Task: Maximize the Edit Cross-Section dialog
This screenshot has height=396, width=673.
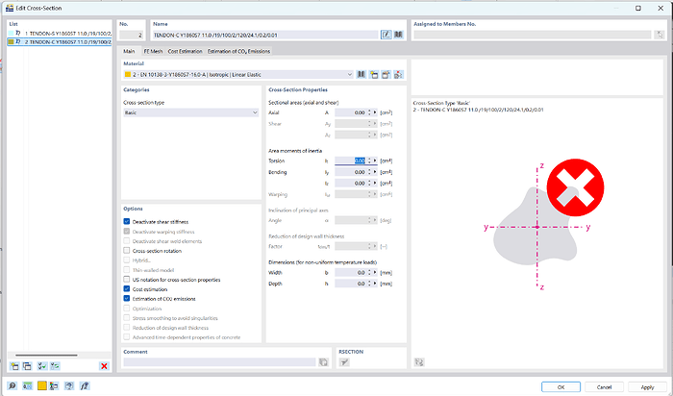Action: (x=638, y=8)
